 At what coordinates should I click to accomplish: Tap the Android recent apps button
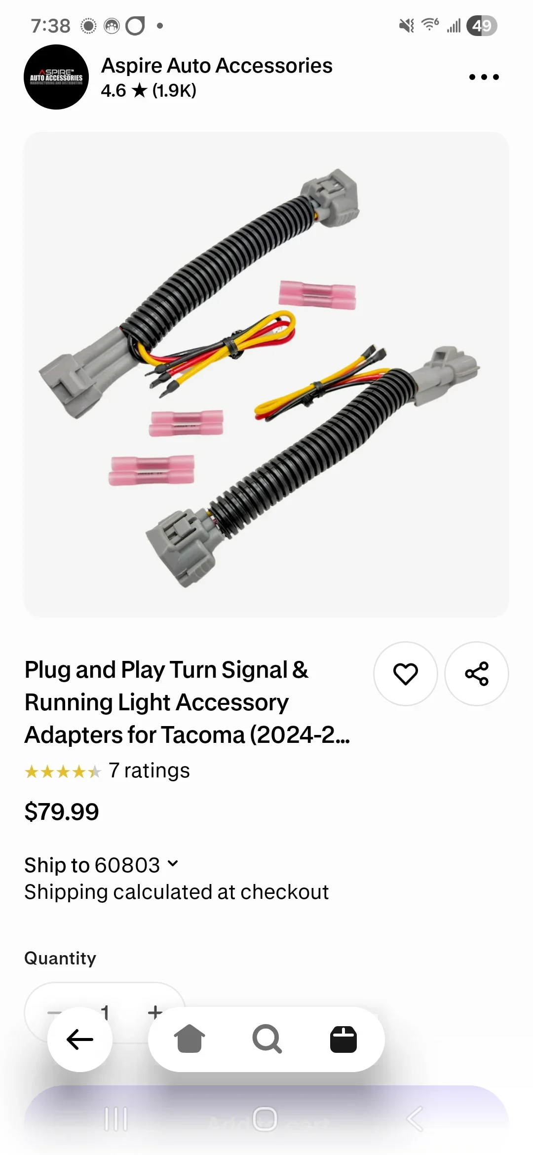click(116, 1119)
